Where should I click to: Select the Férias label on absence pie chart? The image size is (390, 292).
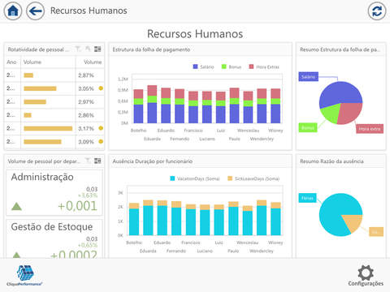click(x=307, y=198)
